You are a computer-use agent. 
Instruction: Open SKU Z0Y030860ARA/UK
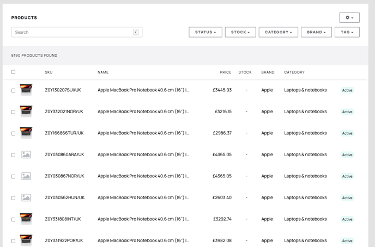pos(64,155)
